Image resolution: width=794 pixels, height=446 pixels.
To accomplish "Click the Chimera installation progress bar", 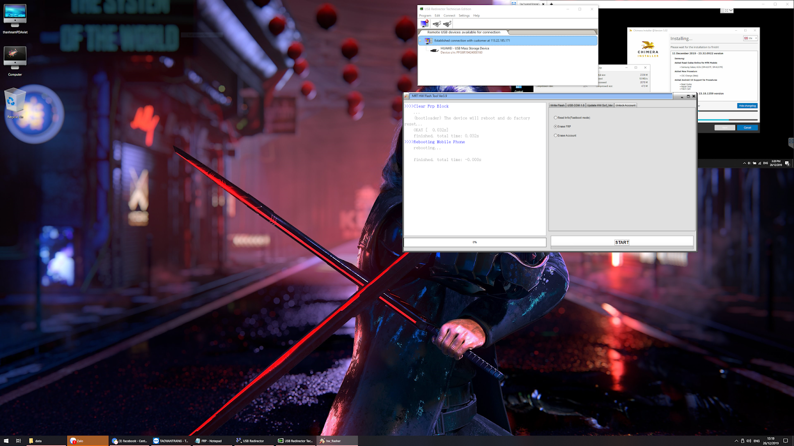I will coord(728,119).
